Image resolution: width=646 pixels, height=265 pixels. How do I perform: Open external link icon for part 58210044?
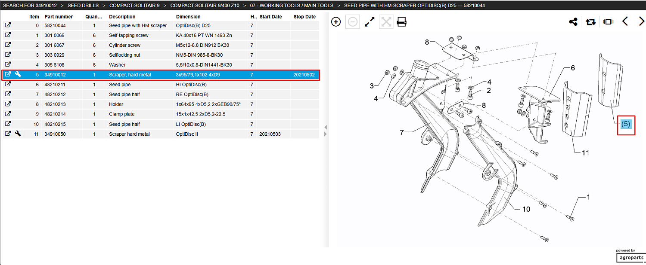(8, 25)
